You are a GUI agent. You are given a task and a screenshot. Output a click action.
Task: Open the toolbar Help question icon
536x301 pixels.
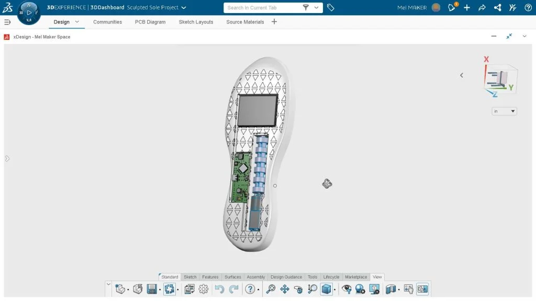click(250, 289)
